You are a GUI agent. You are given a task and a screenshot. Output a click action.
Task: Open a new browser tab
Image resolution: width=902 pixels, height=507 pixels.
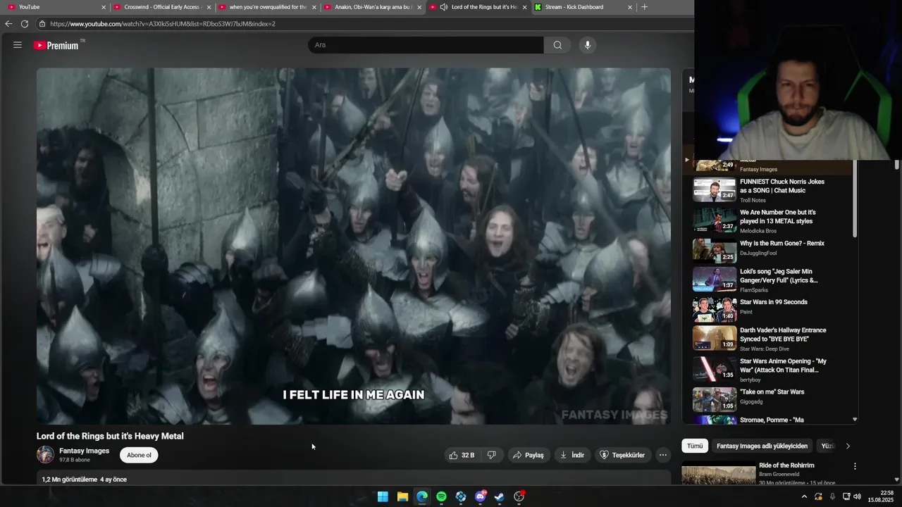(x=644, y=7)
